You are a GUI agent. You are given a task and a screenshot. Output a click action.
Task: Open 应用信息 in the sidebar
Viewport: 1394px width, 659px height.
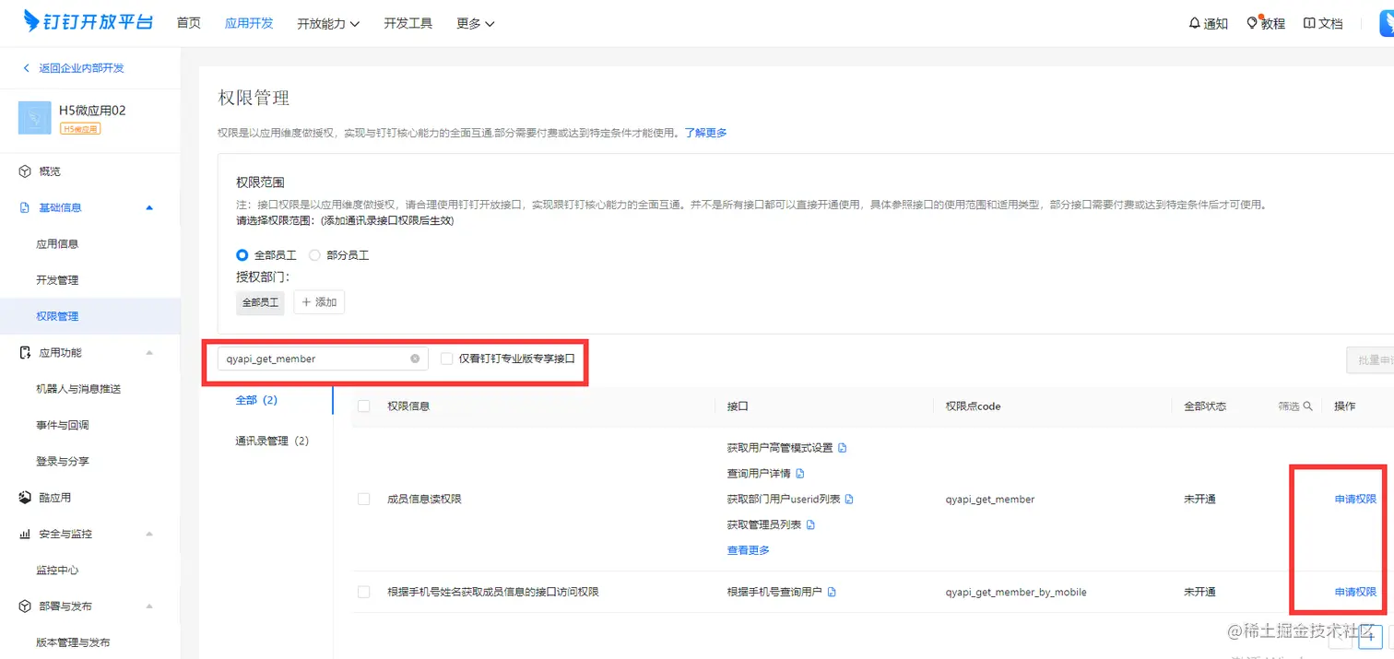pos(57,244)
